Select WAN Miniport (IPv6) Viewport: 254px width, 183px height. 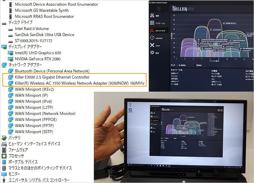(34, 101)
